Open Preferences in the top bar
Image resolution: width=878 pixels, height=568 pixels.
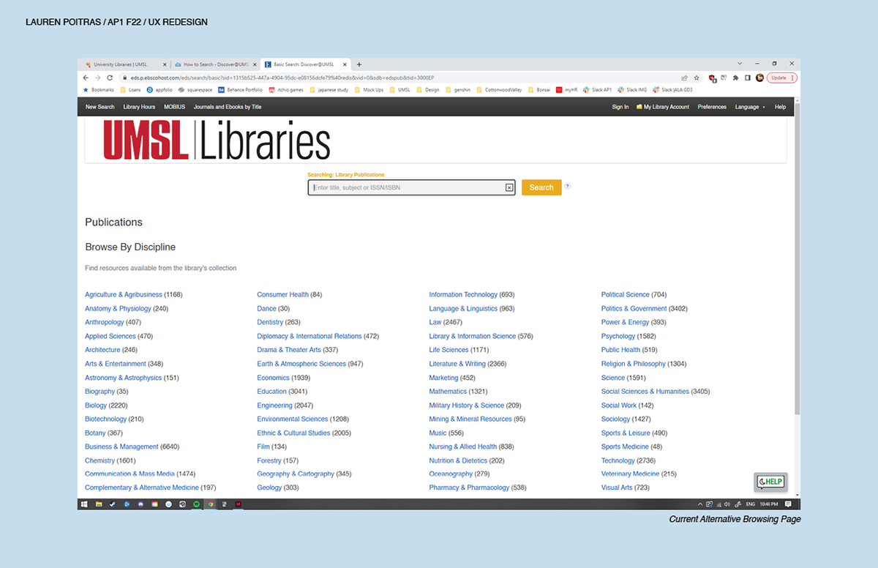click(x=712, y=107)
